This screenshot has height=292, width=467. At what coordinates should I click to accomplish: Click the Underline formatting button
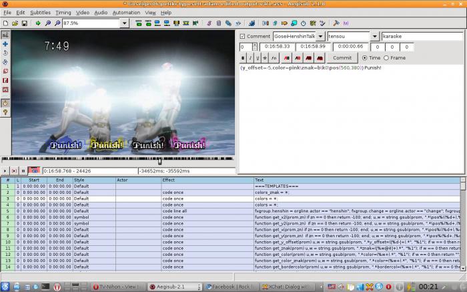[258, 58]
